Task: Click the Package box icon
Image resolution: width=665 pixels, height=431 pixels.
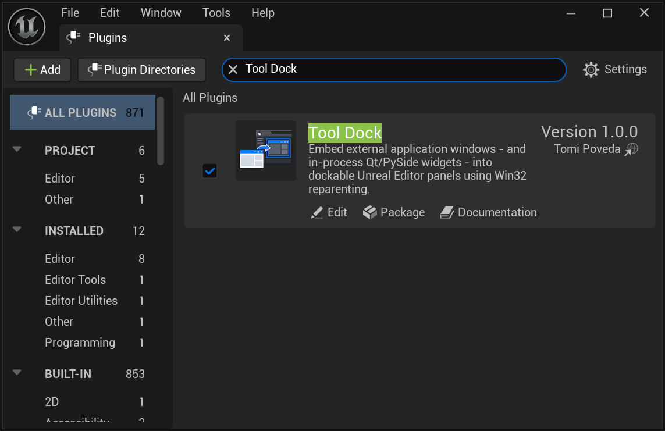Action: [370, 212]
